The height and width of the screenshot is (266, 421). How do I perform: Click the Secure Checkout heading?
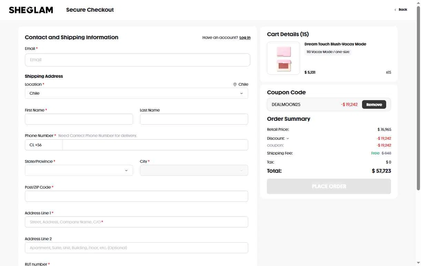(90, 10)
